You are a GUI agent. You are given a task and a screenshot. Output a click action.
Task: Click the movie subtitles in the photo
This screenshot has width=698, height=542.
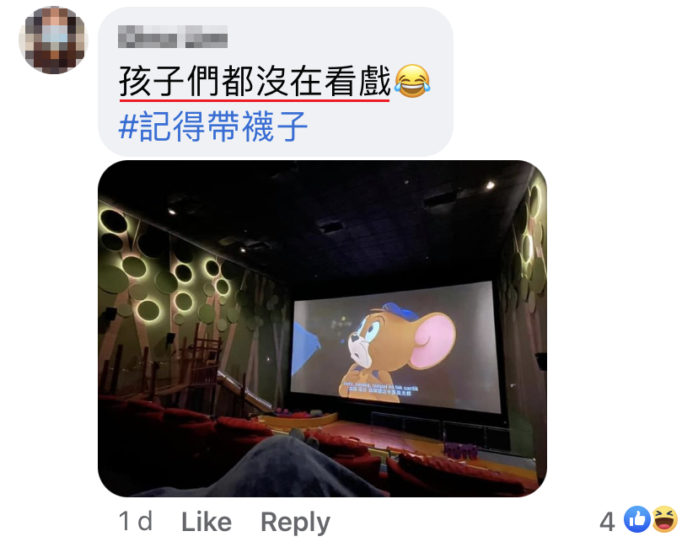[x=381, y=390]
